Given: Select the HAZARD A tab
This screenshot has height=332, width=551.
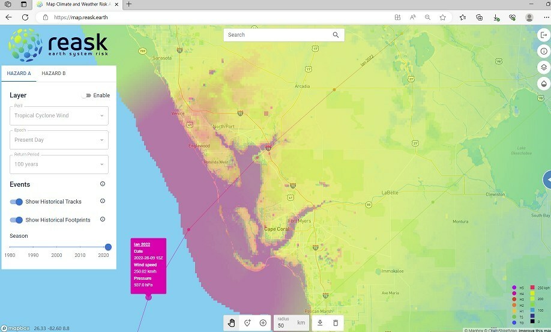Looking at the screenshot, I should (x=19, y=74).
